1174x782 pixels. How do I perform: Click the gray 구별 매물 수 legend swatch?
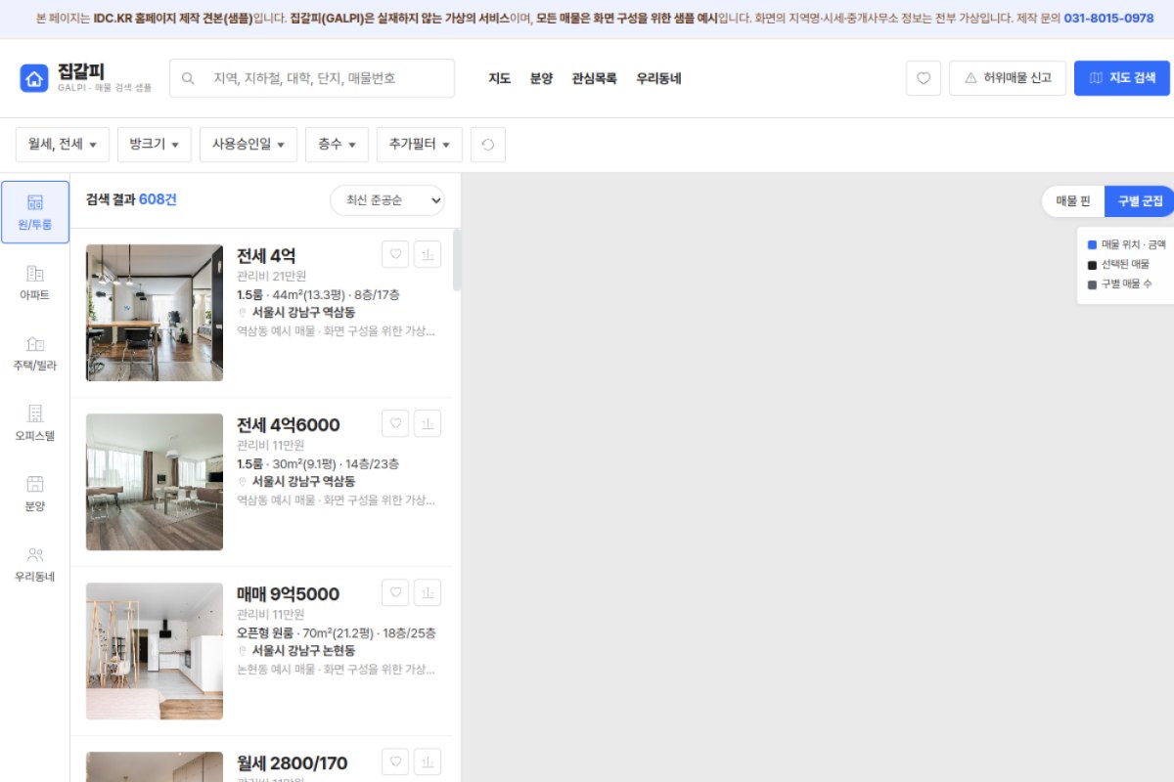pyautogui.click(x=1092, y=284)
